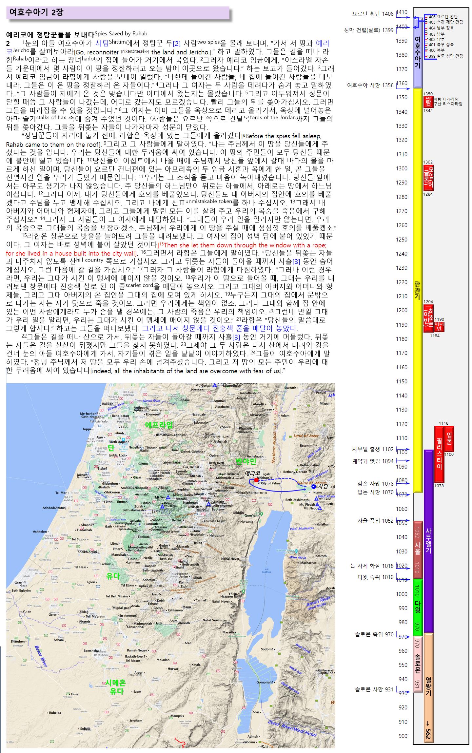
Task: Click the purple 사무엘기 bar in the timeline
Action: tap(429, 541)
